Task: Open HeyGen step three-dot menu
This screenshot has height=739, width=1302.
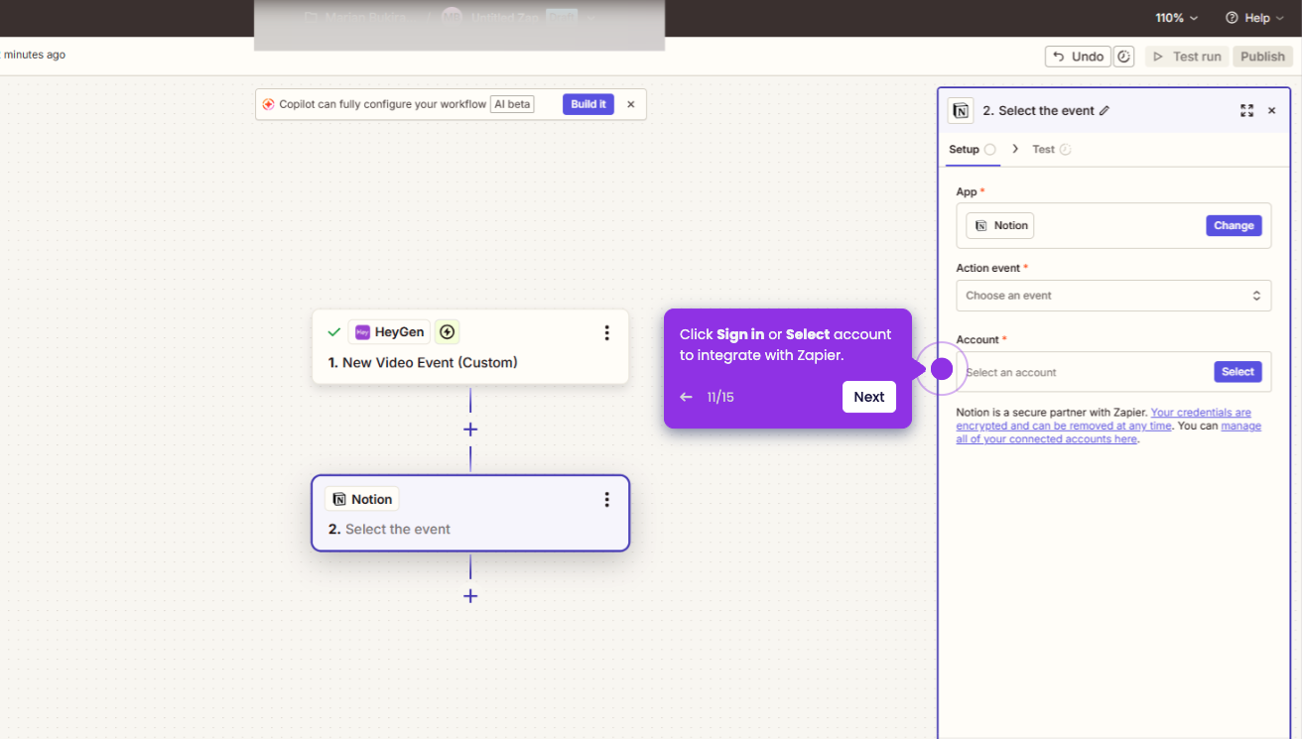Action: point(607,333)
